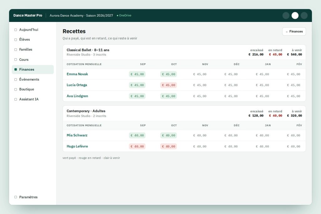Open the Familles sidebar entry
321x214 pixels.
[33, 50]
